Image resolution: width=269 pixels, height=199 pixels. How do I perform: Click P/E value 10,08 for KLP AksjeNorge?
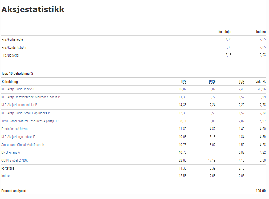coord(183,137)
